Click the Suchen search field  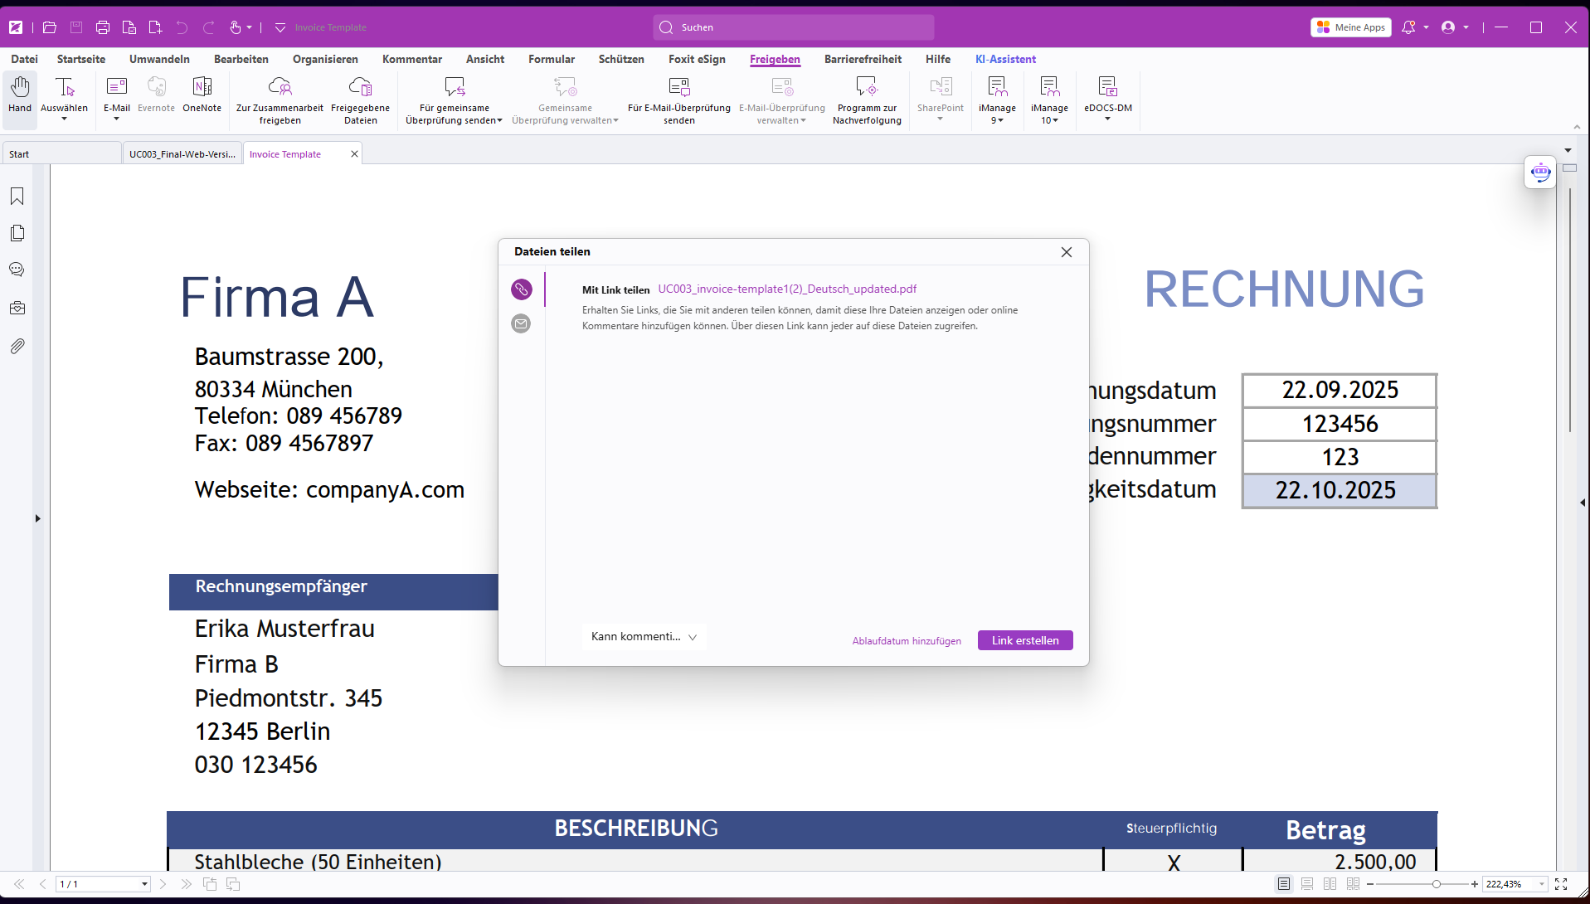[794, 27]
